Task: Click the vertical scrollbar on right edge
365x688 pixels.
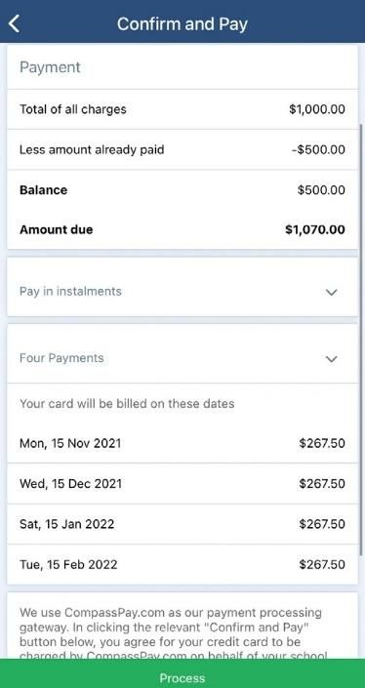Action: (x=361, y=338)
